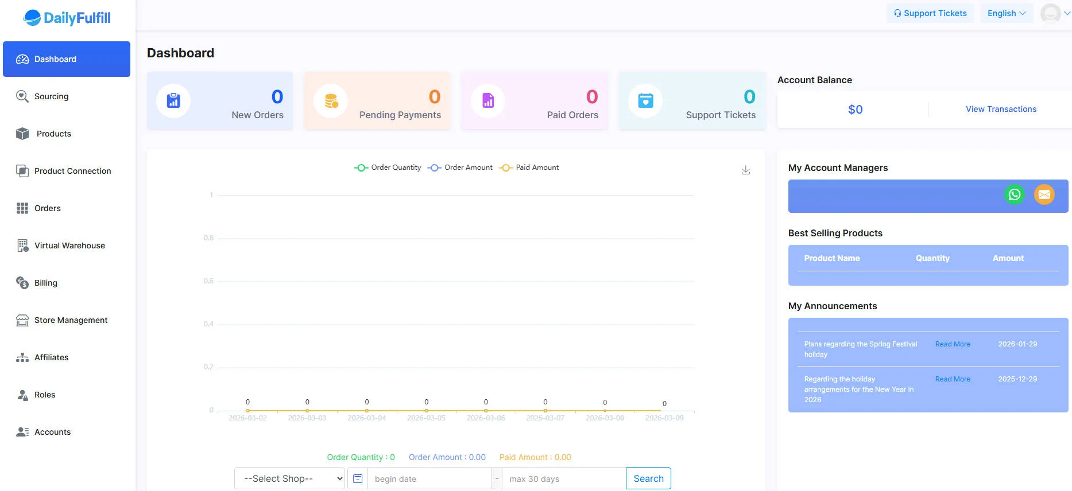Open the Select Shop dropdown

point(289,478)
